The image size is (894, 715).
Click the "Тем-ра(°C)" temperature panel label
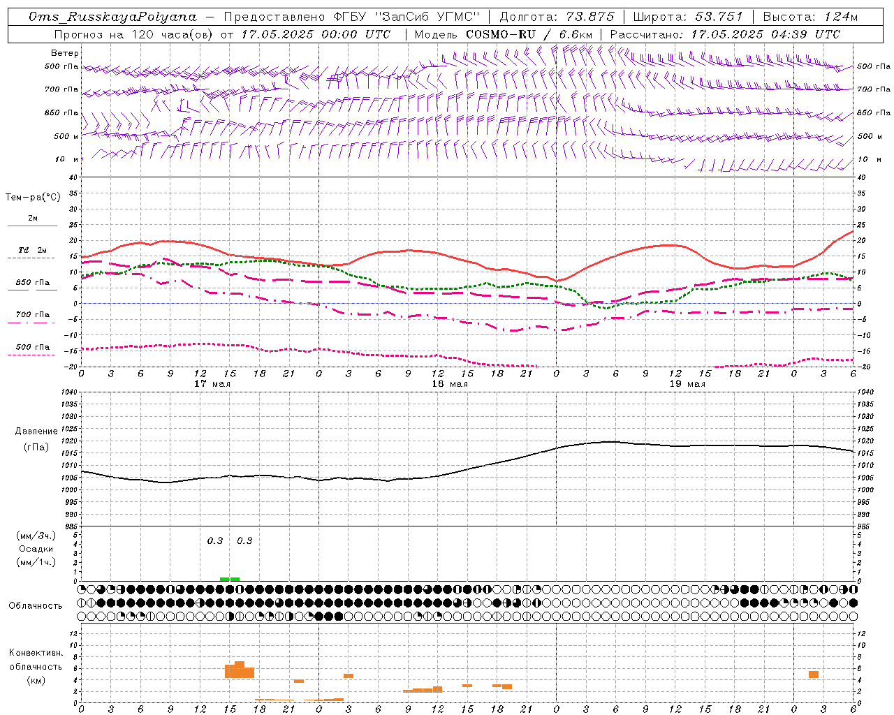(33, 198)
